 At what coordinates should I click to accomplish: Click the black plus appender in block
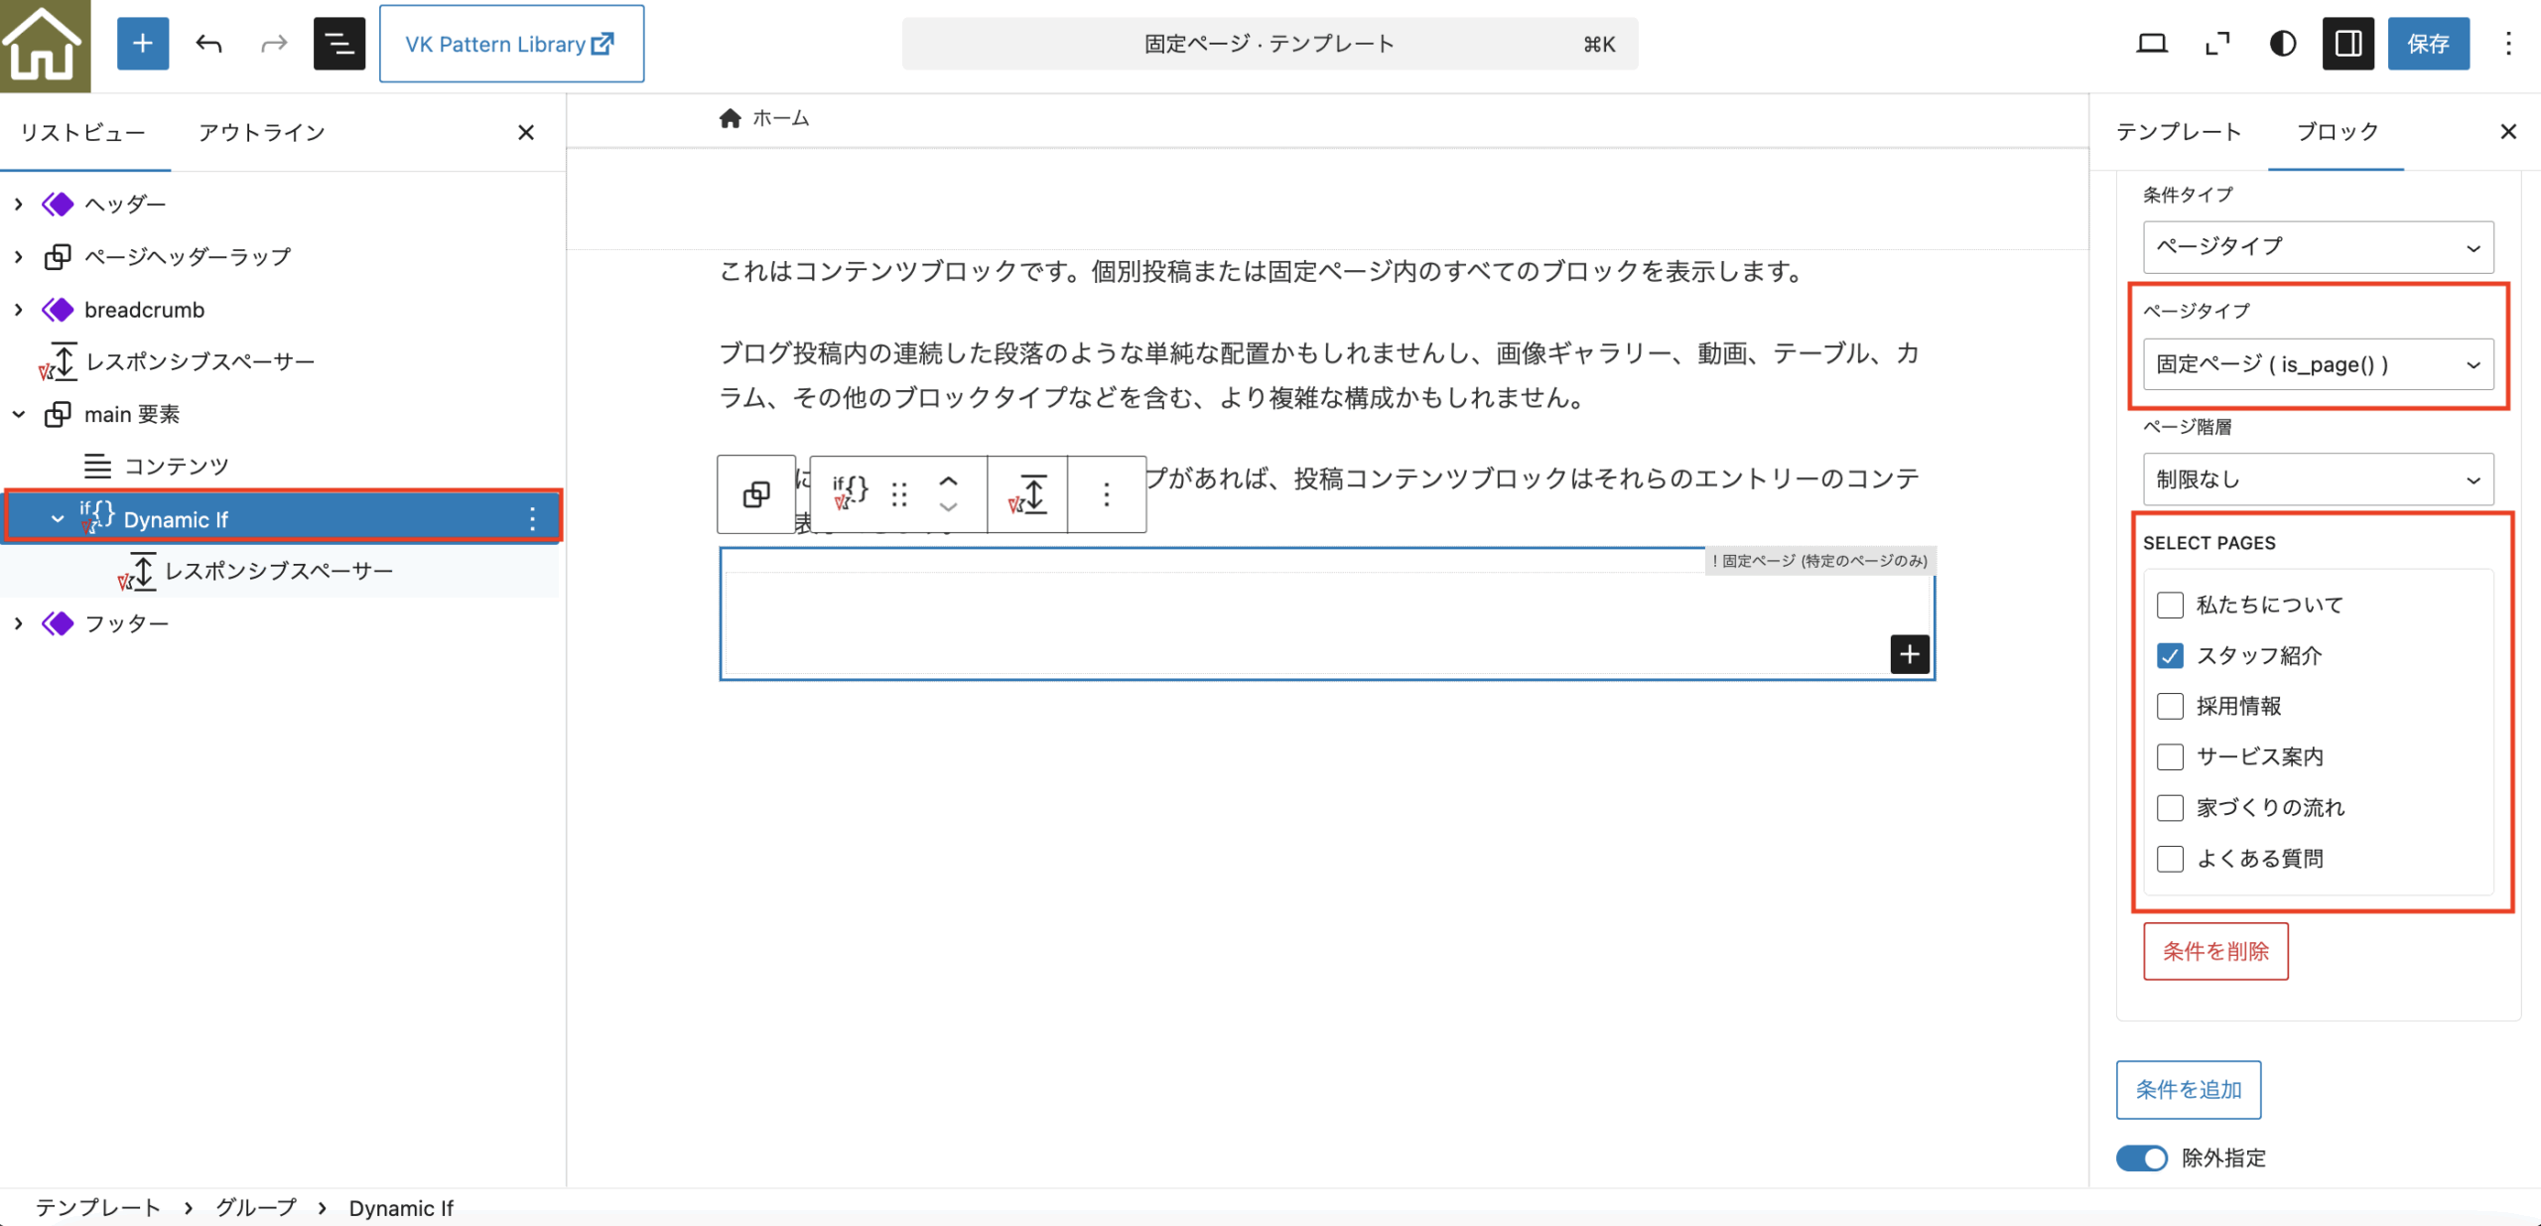pos(1909,654)
